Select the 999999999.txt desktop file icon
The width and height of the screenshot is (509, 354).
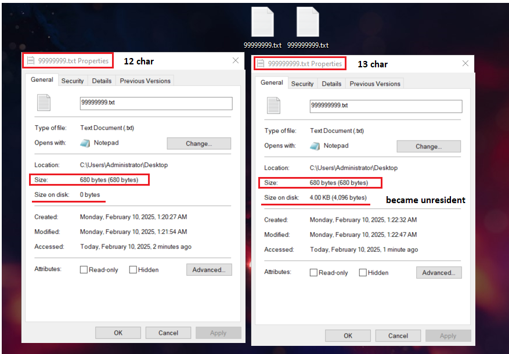(x=308, y=22)
